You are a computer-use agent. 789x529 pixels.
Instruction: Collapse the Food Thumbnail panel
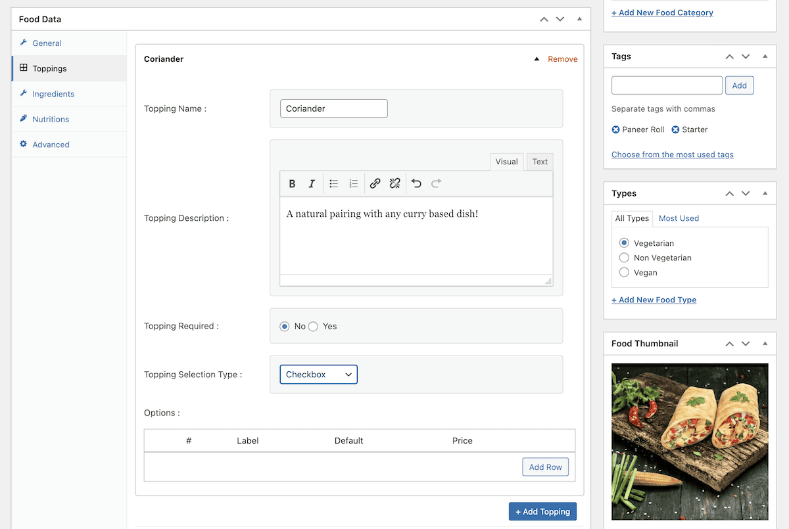765,344
